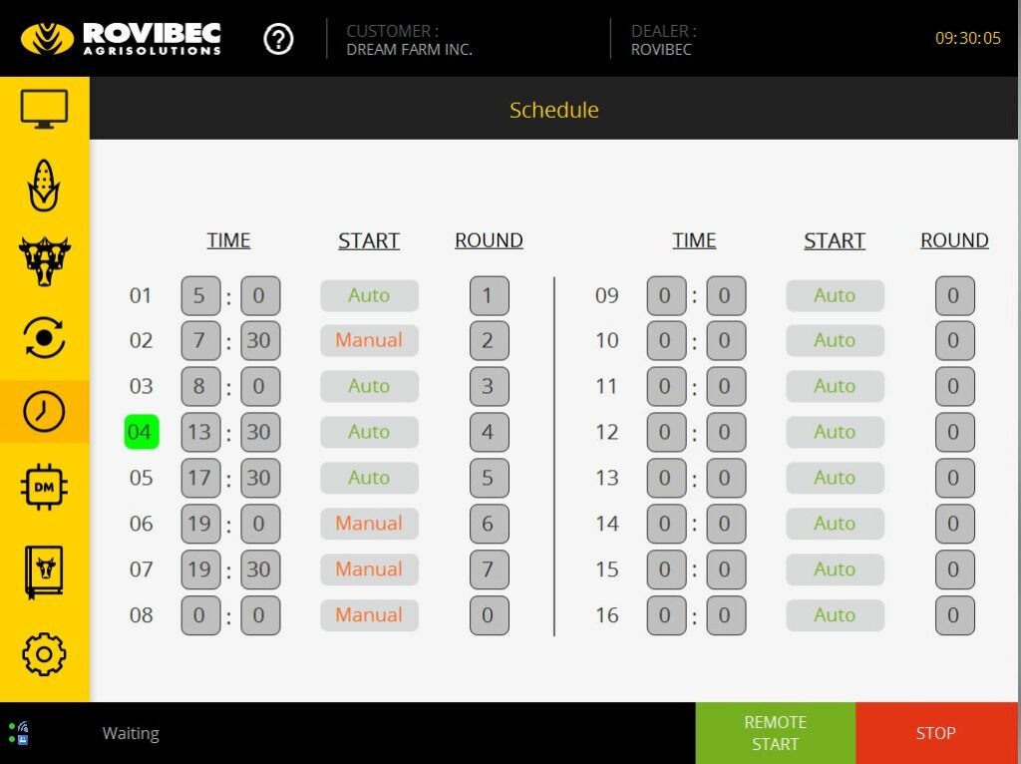Viewport: 1021px width, 764px height.
Task: Click the connection status icon in footer
Action: click(19, 733)
